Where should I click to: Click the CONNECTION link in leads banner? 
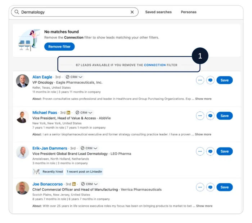click(155, 65)
